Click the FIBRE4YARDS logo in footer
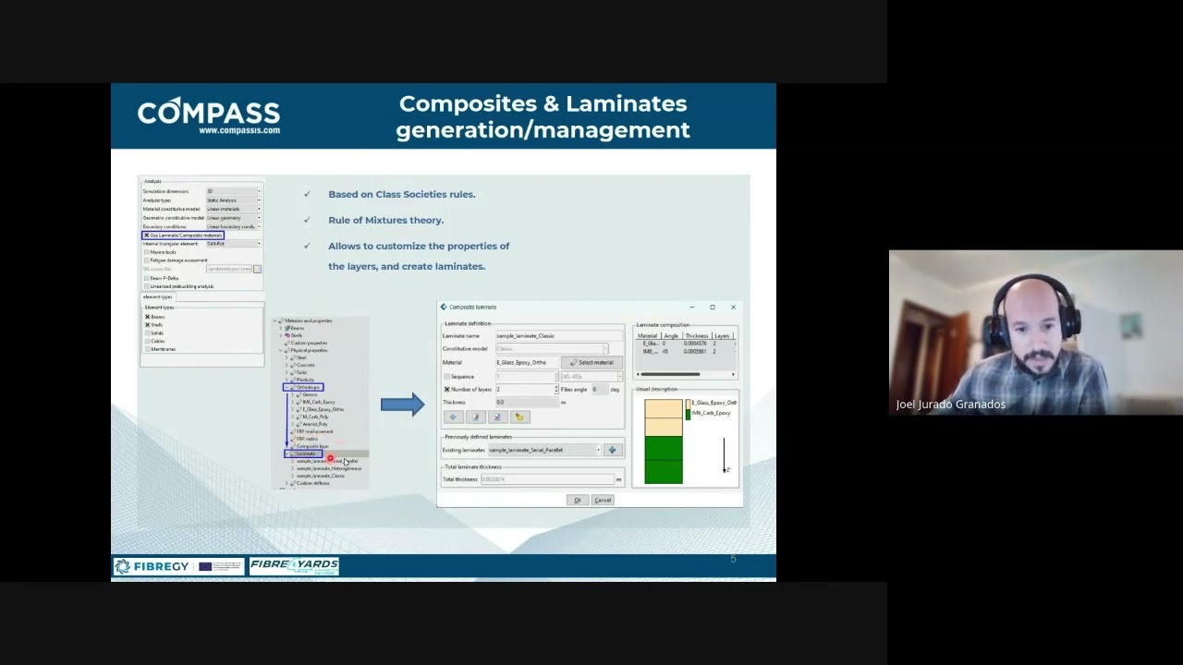1183x665 pixels. (294, 566)
